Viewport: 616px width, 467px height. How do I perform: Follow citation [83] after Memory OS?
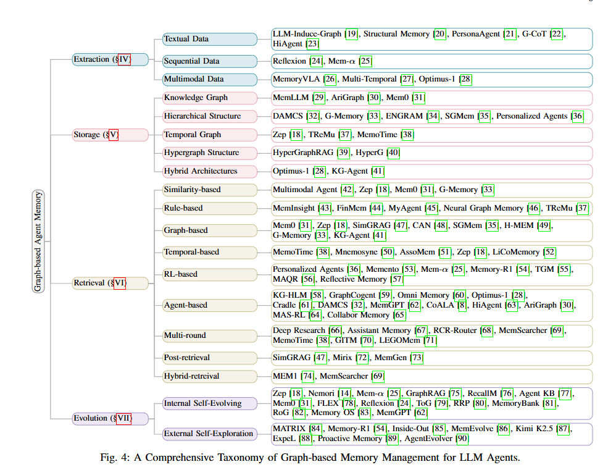(365, 413)
